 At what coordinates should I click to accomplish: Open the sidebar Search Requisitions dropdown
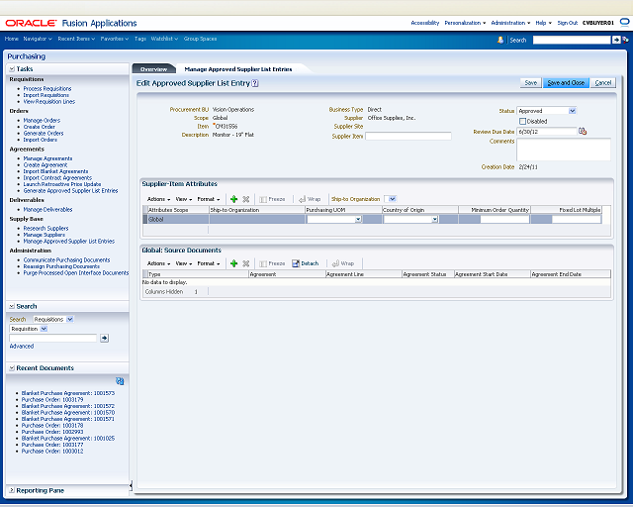click(x=70, y=320)
